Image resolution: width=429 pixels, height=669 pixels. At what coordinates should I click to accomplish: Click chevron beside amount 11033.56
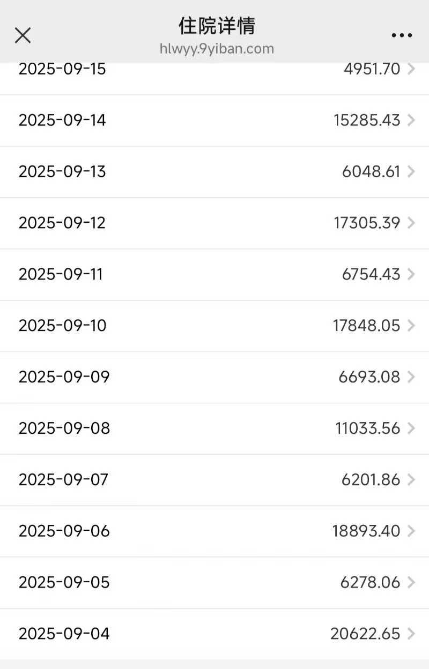411,429
